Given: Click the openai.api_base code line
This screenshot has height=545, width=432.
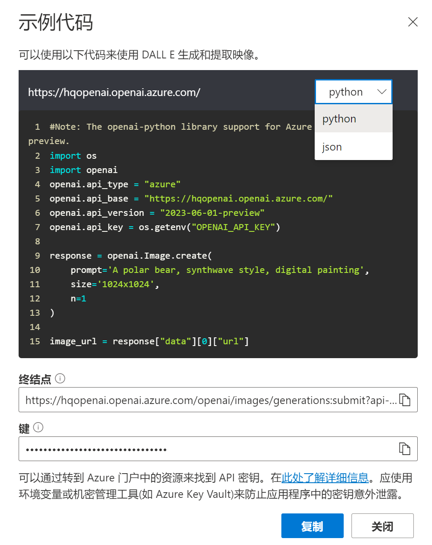Looking at the screenshot, I should tap(190, 199).
